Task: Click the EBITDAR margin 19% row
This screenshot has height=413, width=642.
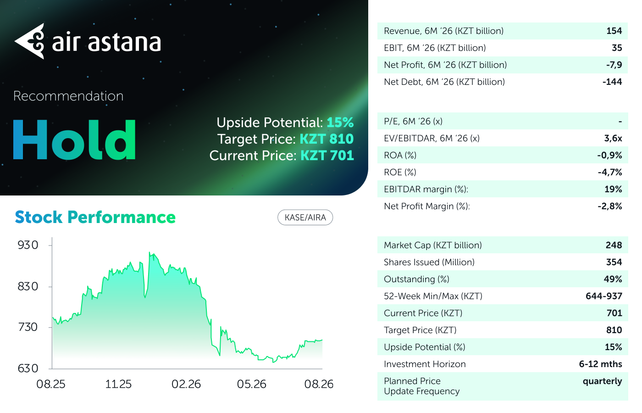Action: coord(503,189)
